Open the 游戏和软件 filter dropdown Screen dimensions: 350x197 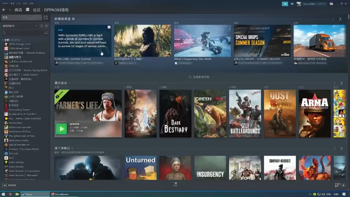20,26
